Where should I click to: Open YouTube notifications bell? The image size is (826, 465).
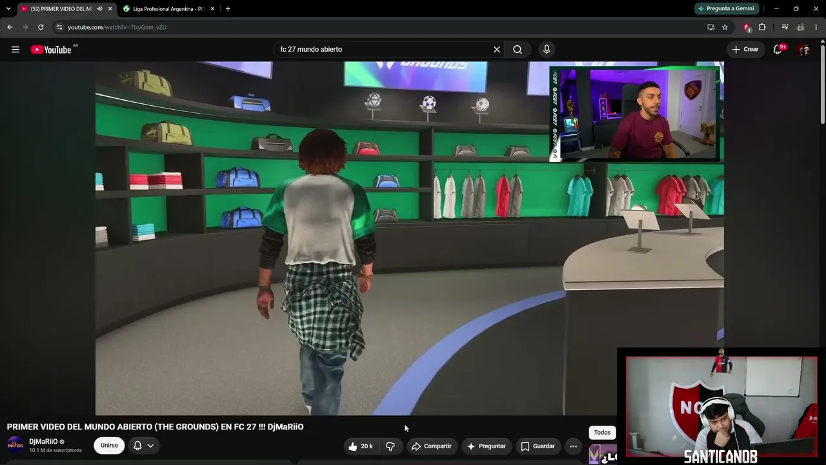click(x=778, y=50)
